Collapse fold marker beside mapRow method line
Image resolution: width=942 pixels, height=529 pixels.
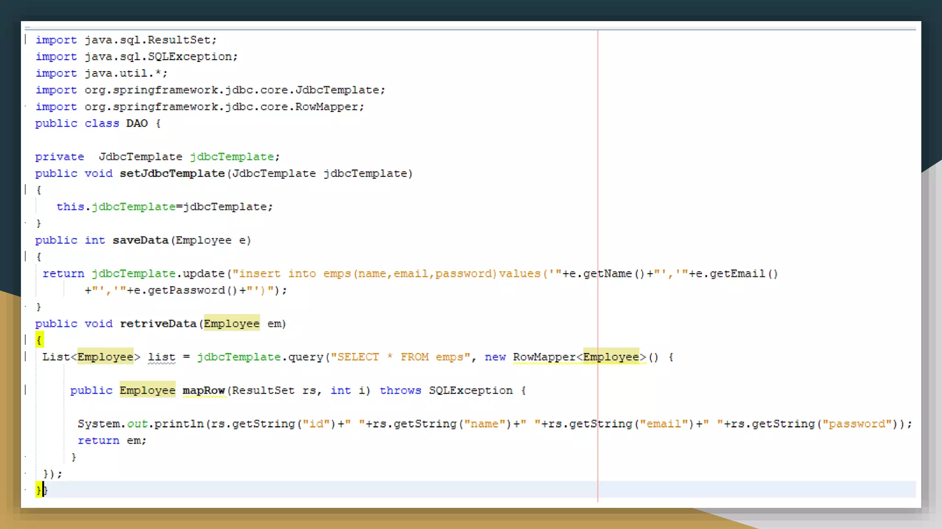click(x=26, y=390)
